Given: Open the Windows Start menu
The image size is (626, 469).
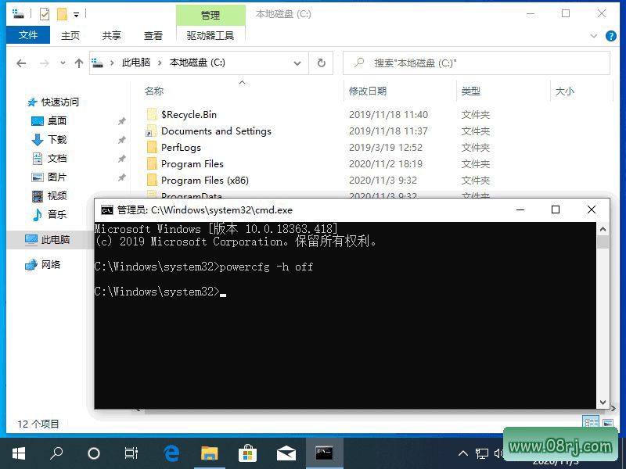Looking at the screenshot, I should (18, 453).
